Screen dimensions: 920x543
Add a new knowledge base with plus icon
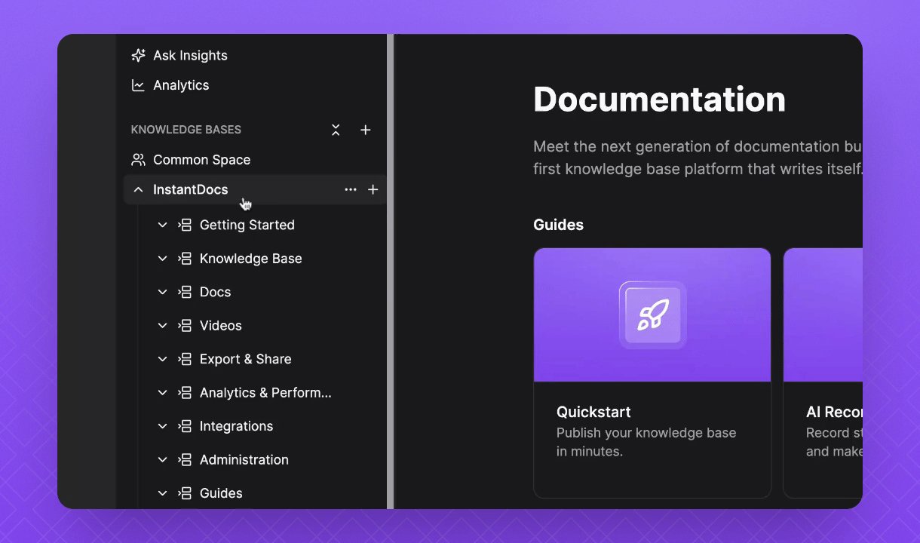point(366,130)
